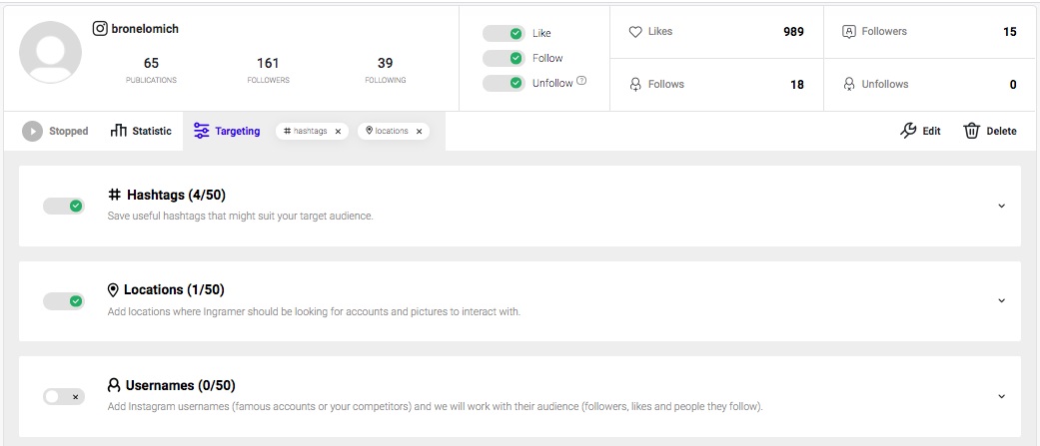Click the Edit button
Image resolution: width=1040 pixels, height=446 pixels.
click(920, 131)
